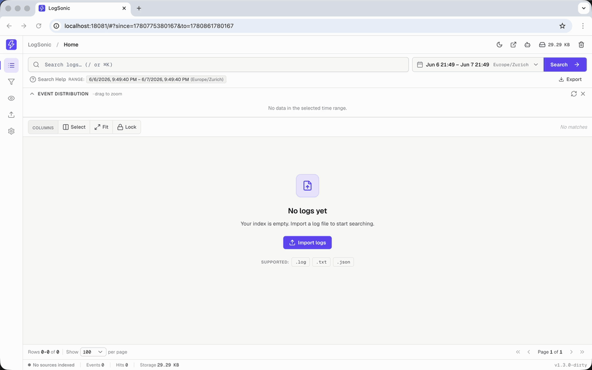Select the LogSonic browser tab

pos(83,8)
